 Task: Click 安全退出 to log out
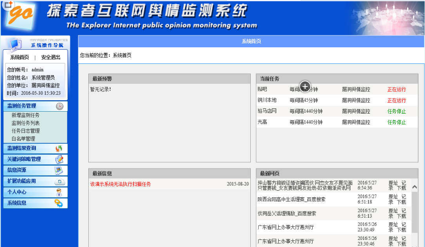(51, 57)
